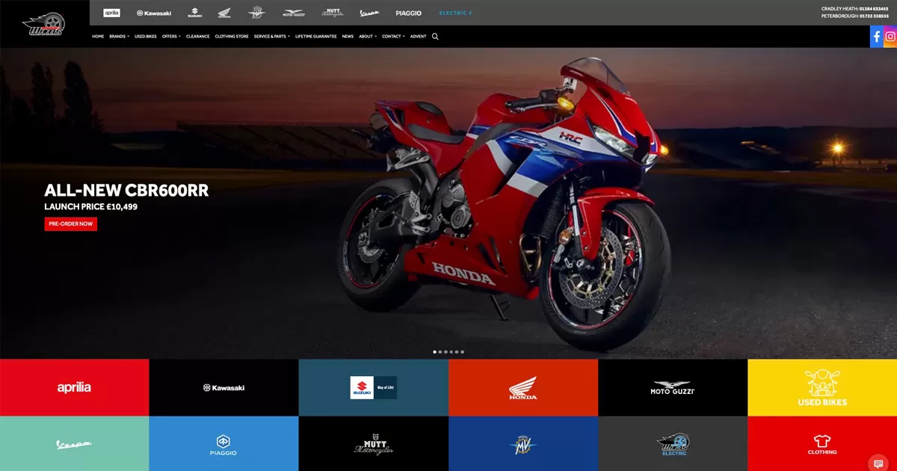Expand the About dropdown menu
The image size is (897, 471).
pyautogui.click(x=368, y=37)
